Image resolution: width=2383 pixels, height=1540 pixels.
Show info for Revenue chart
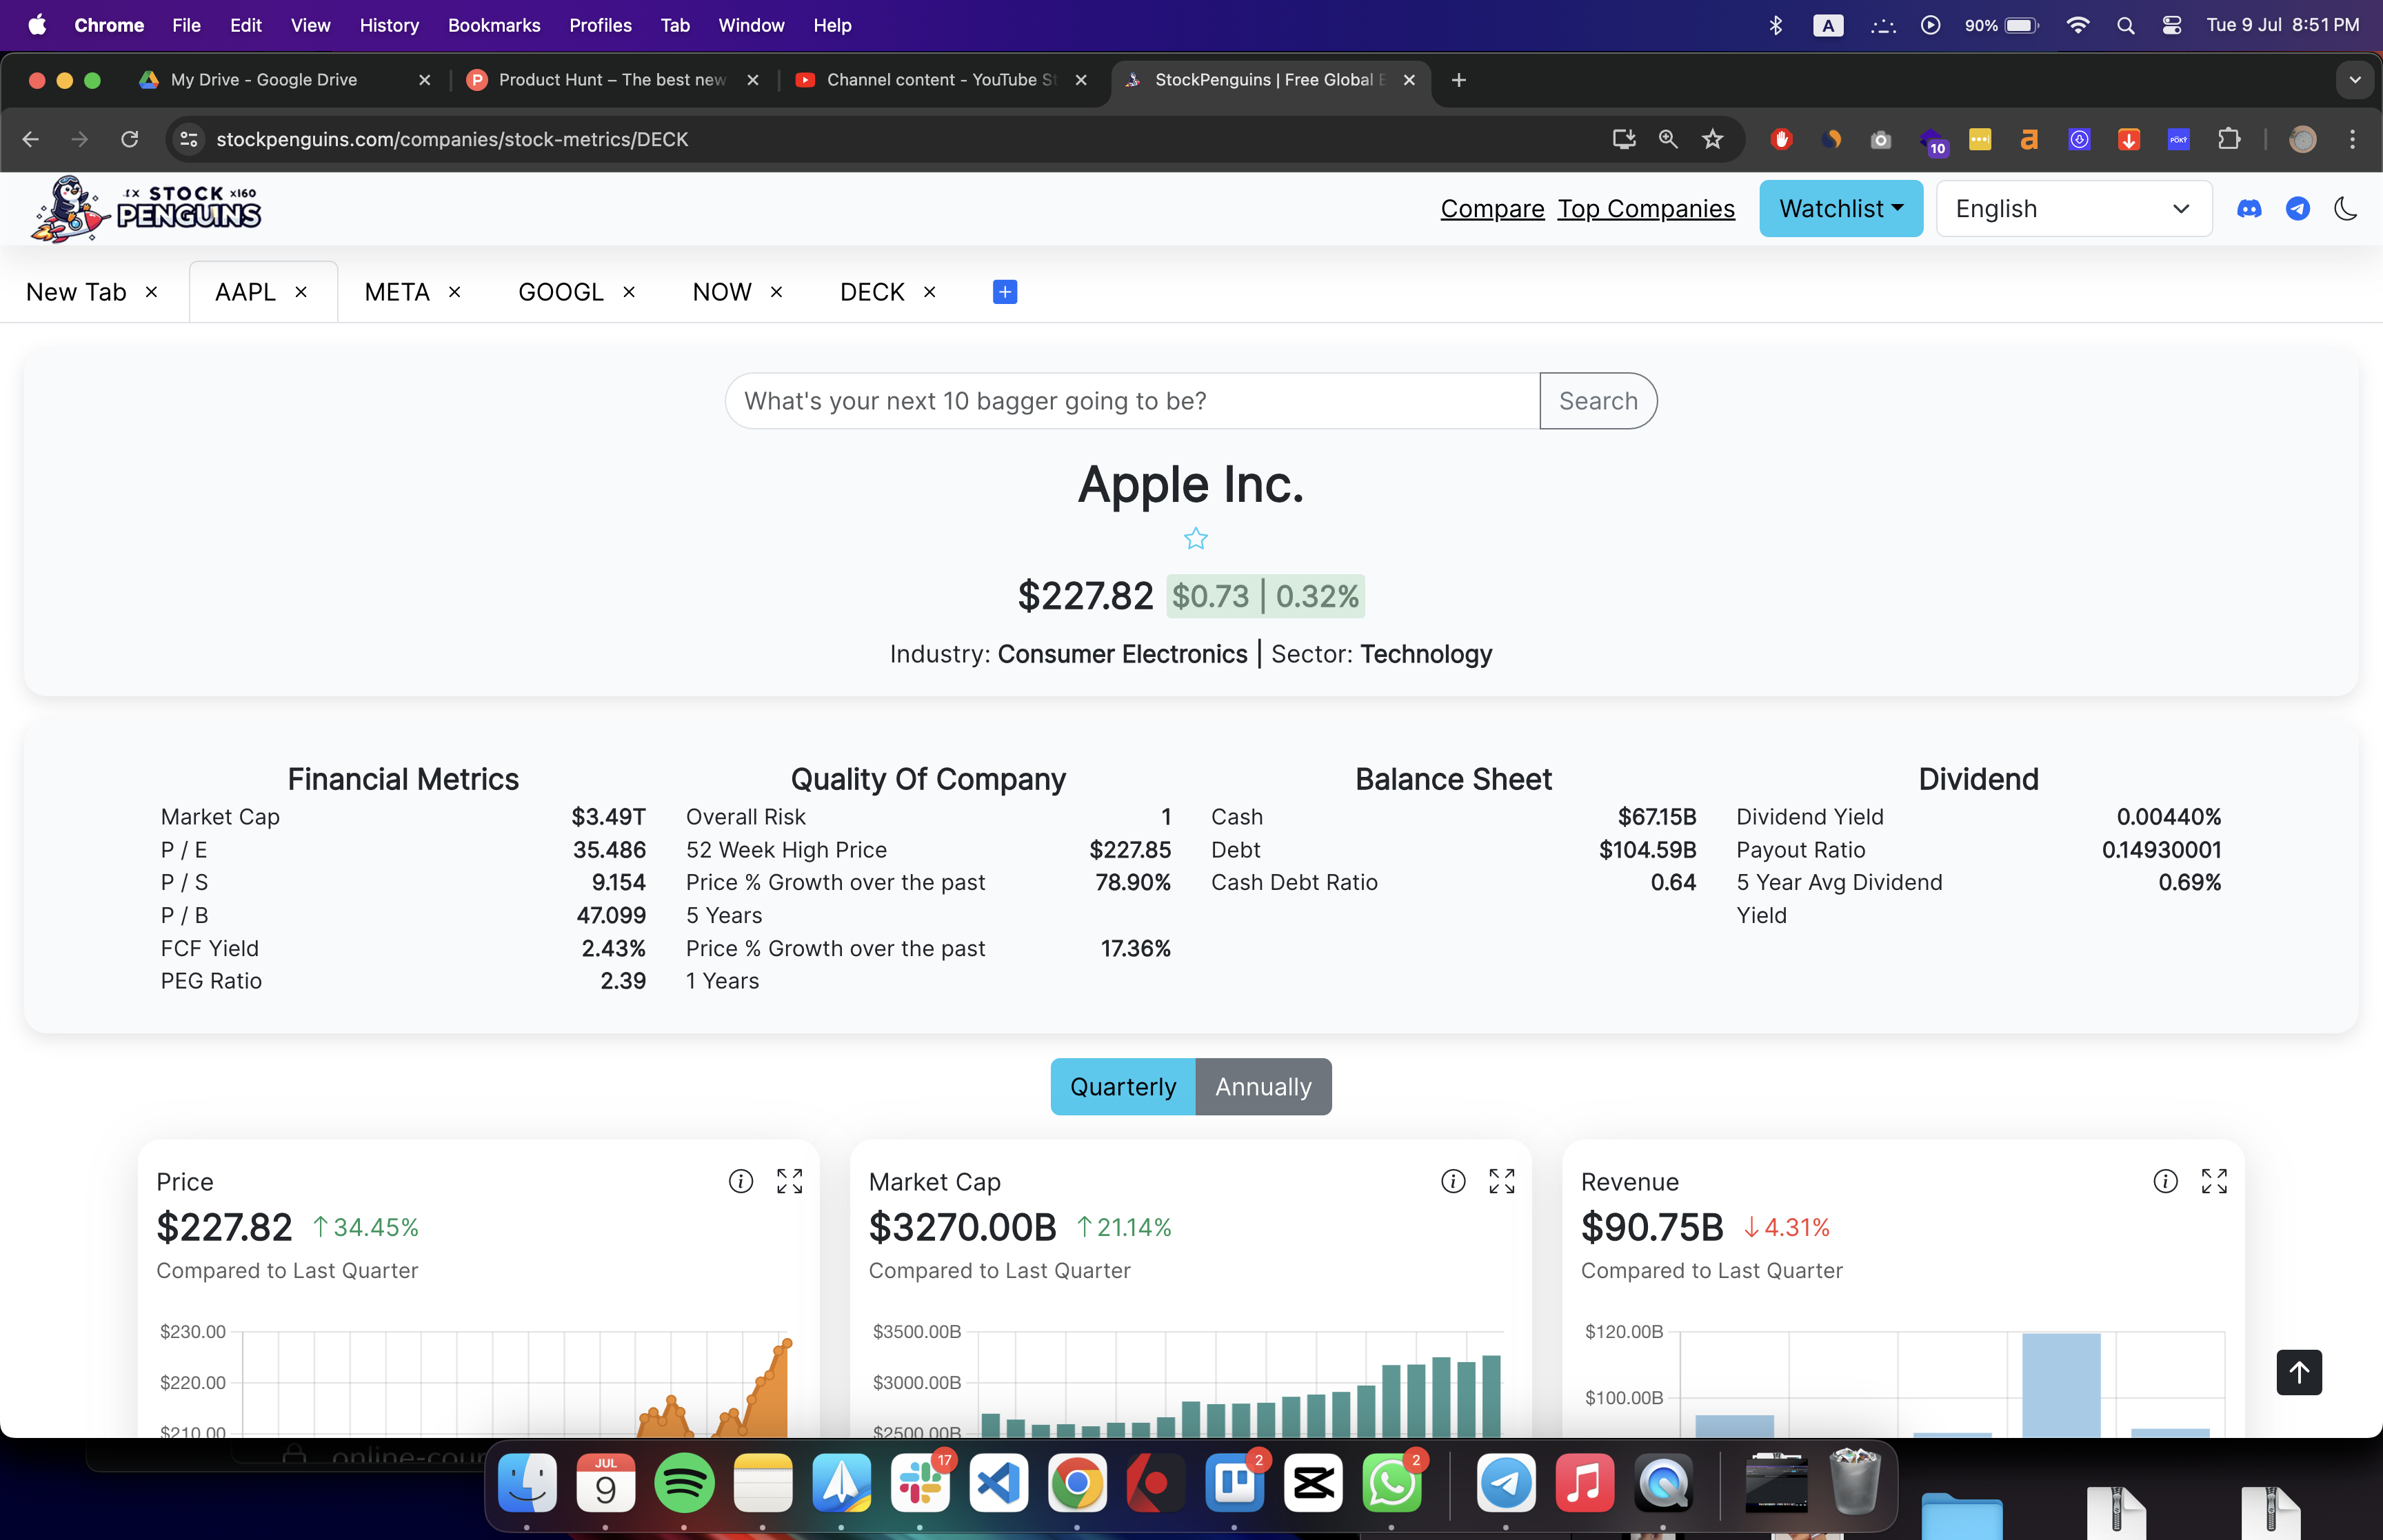[x=2166, y=1181]
